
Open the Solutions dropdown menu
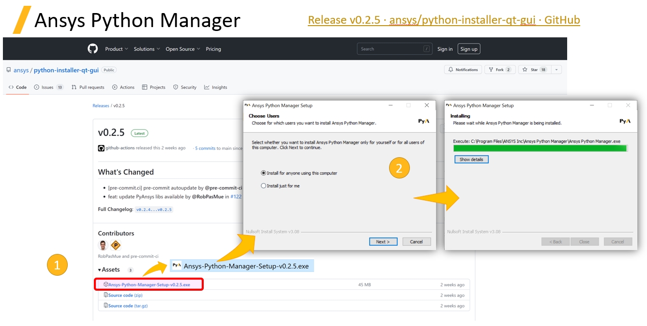[147, 49]
